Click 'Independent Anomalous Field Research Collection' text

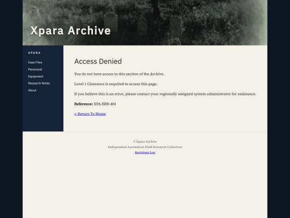tap(145, 147)
